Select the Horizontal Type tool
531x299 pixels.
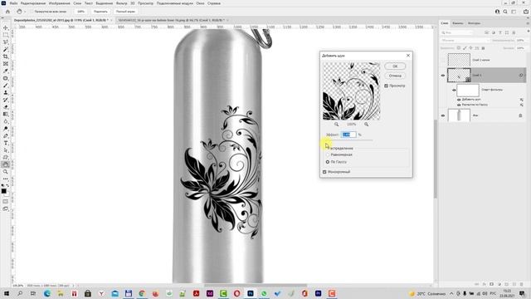click(6, 143)
